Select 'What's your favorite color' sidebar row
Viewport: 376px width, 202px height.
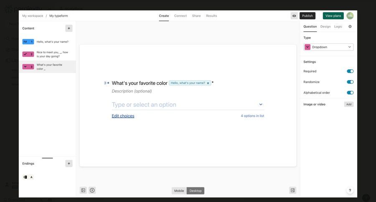click(x=47, y=67)
